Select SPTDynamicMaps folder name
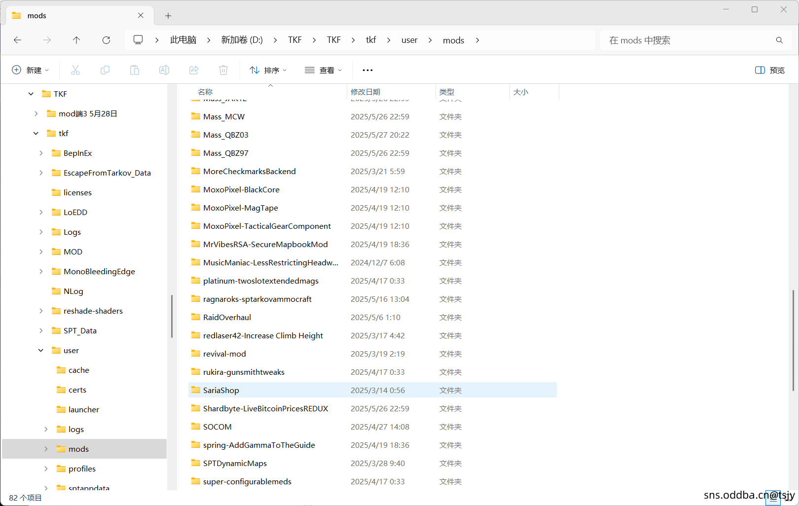Screen dimensions: 799x506 pos(235,463)
